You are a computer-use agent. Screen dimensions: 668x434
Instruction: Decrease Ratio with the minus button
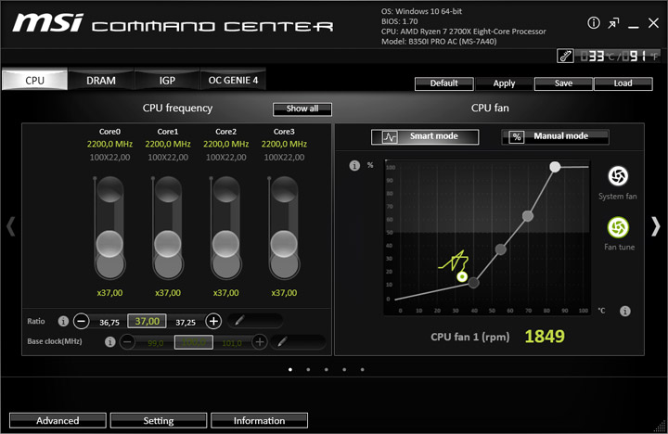click(81, 321)
